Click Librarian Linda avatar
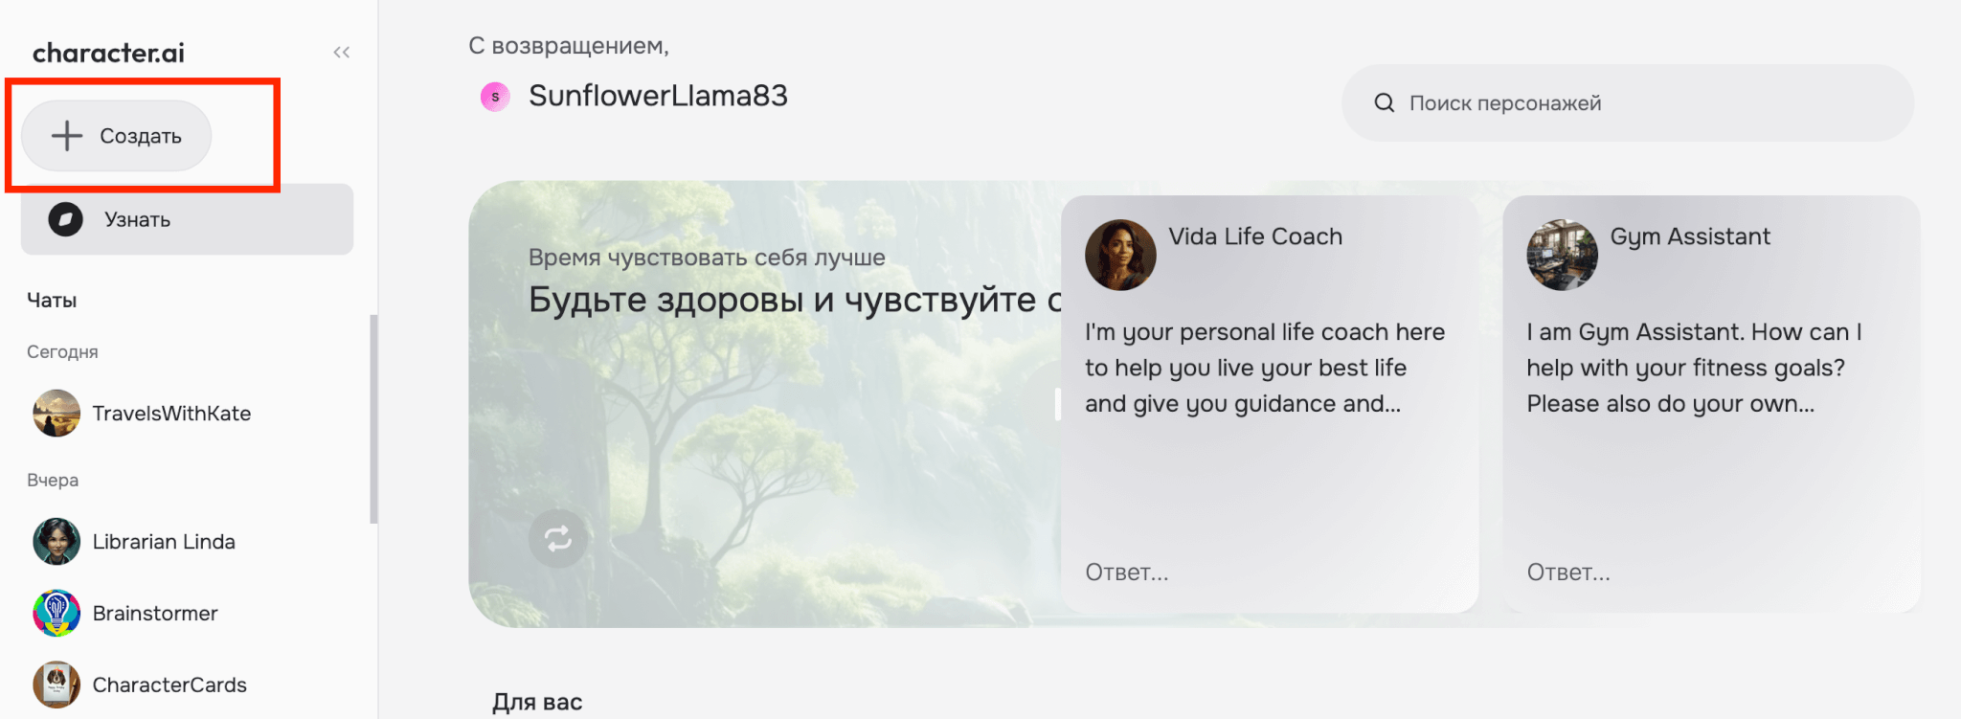The image size is (1961, 719). pos(56,542)
